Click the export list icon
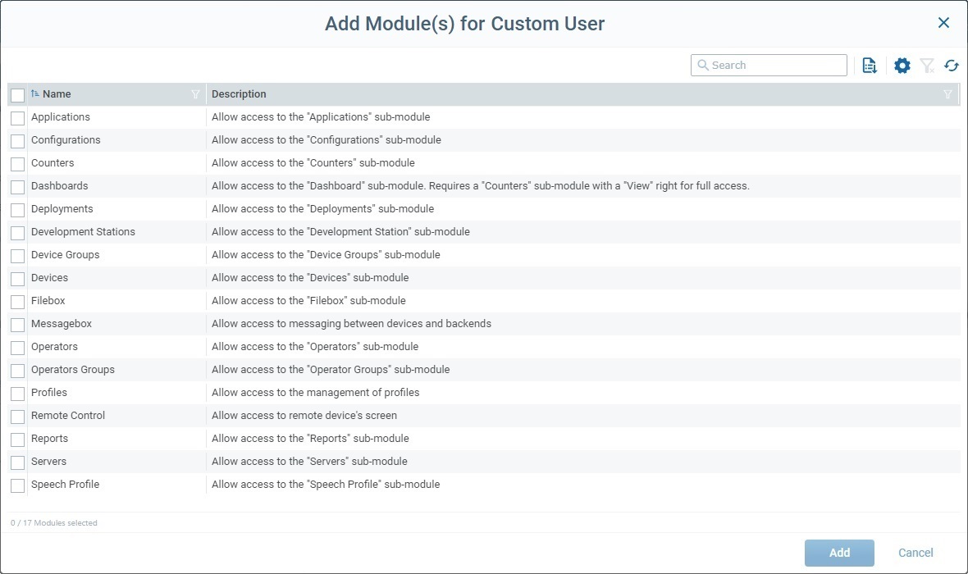 [870, 65]
